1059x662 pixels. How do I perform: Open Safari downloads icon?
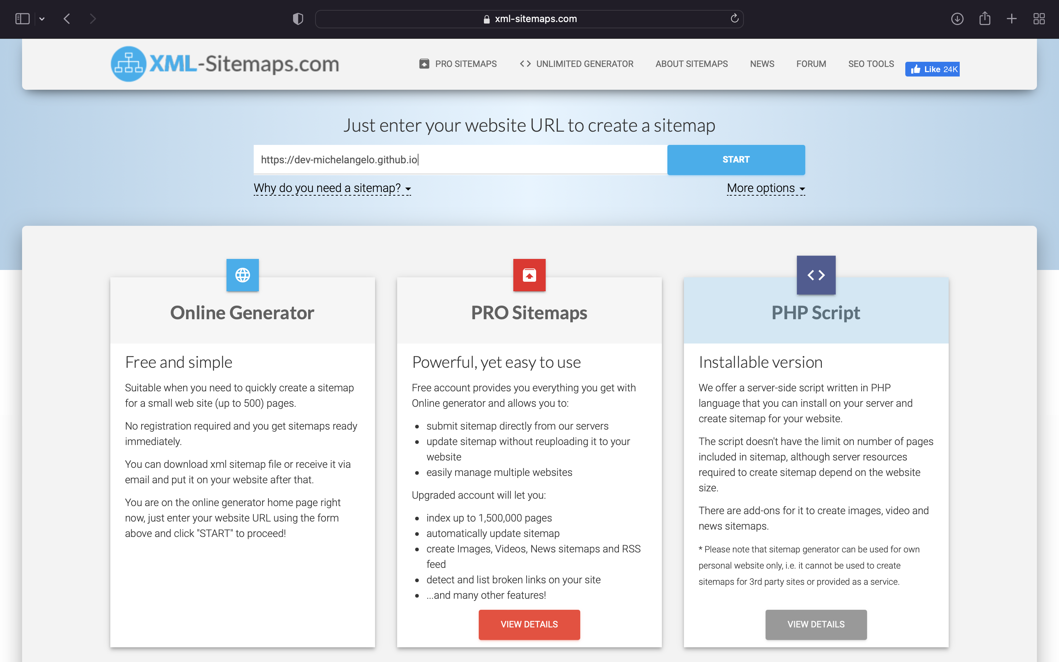(957, 19)
